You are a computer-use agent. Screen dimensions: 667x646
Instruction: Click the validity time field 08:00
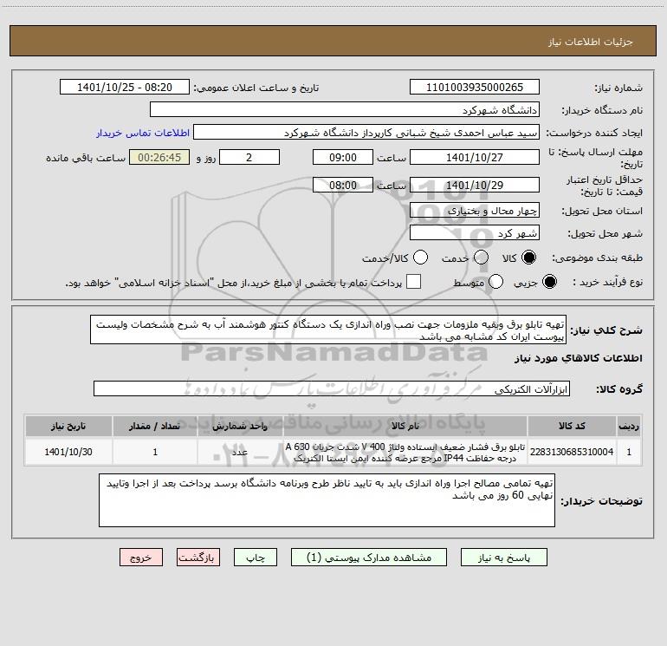(343, 186)
